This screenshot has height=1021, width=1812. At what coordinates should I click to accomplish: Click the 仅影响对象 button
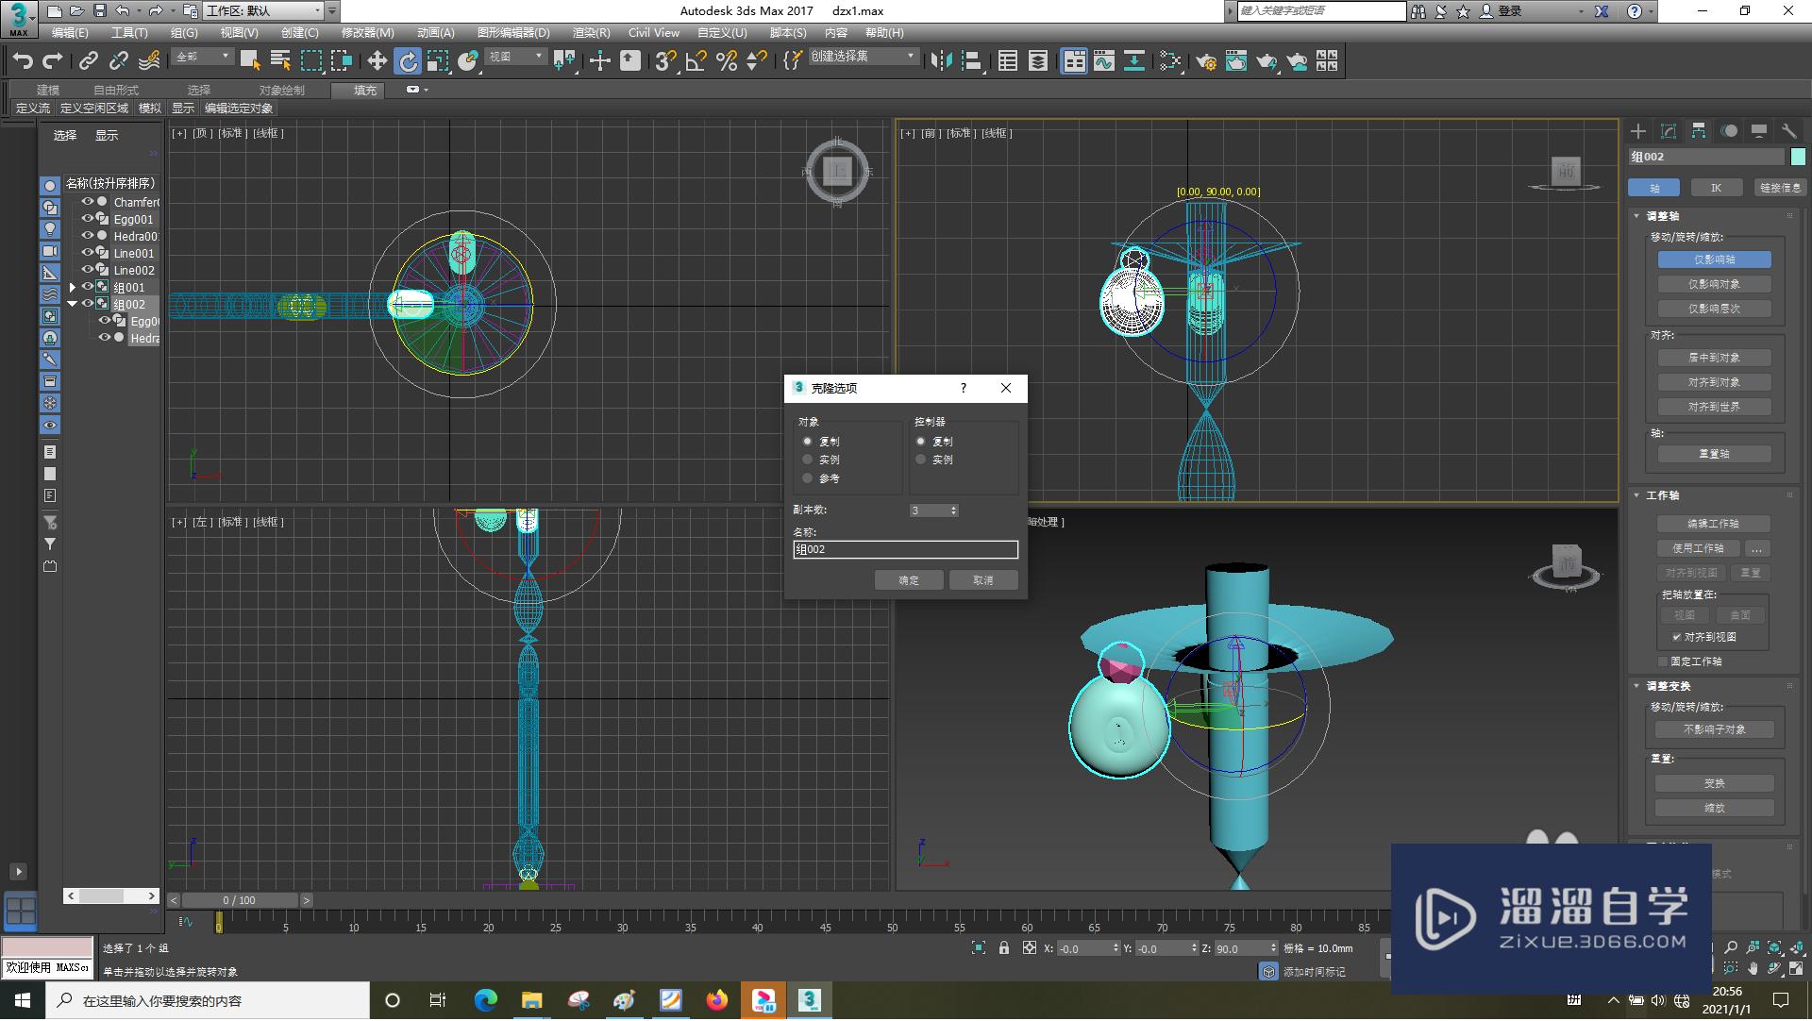pos(1714,284)
